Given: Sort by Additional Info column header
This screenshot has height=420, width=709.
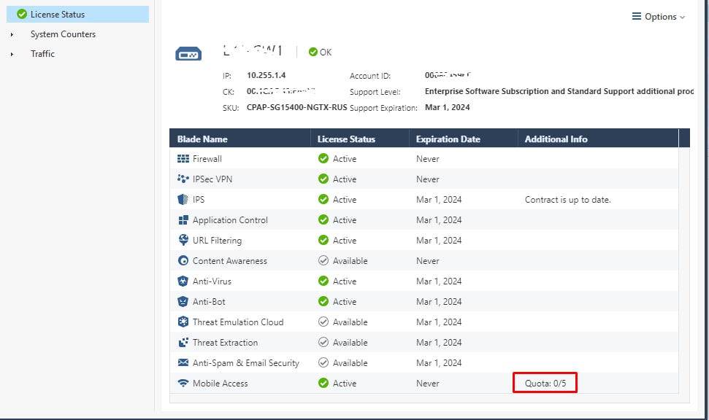Looking at the screenshot, I should point(598,139).
